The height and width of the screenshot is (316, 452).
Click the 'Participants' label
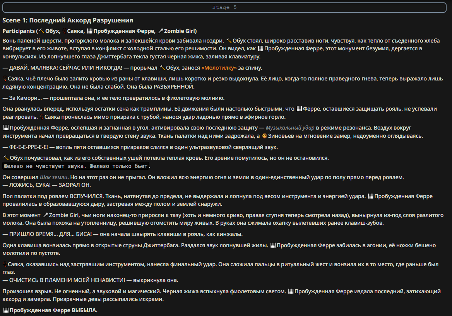click(x=19, y=31)
